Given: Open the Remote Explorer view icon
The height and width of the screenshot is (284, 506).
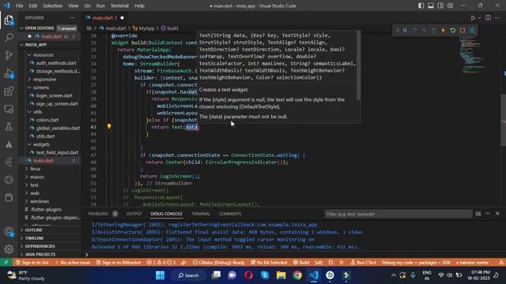Looking at the screenshot, I should 9,109.
